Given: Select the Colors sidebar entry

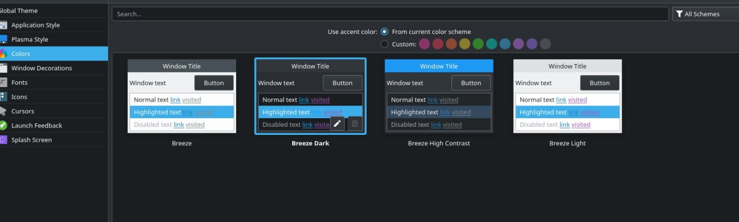Looking at the screenshot, I should [53, 54].
